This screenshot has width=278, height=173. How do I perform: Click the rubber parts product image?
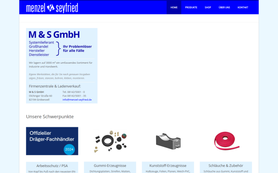110,141
